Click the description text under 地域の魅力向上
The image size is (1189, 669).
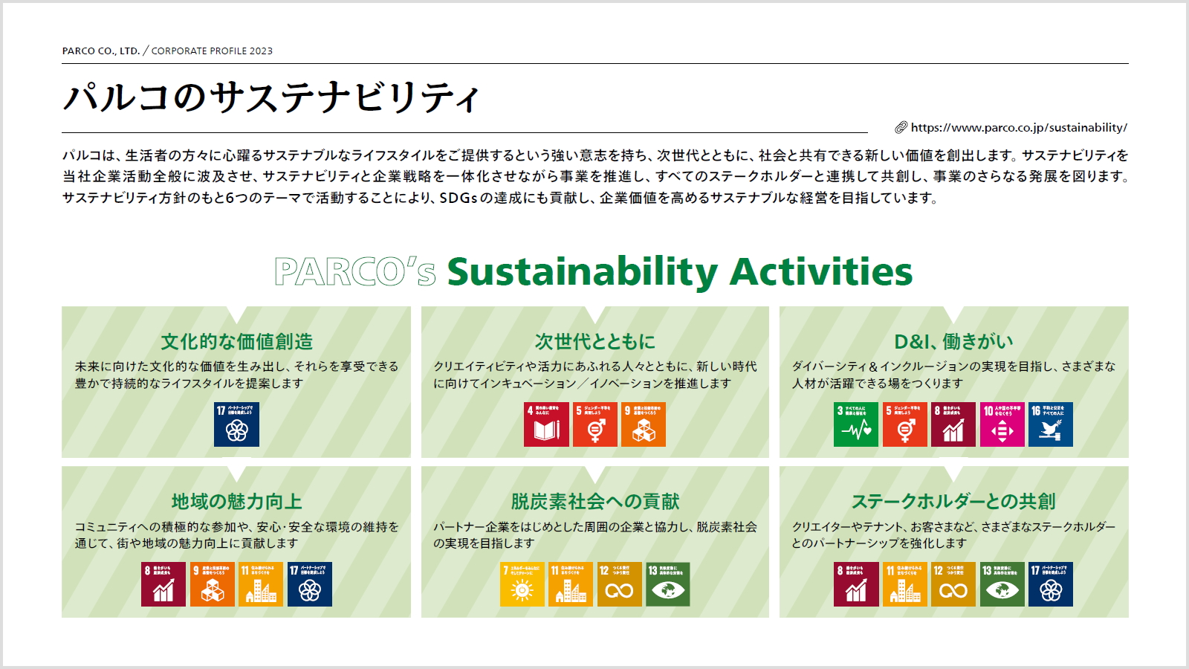(x=236, y=535)
